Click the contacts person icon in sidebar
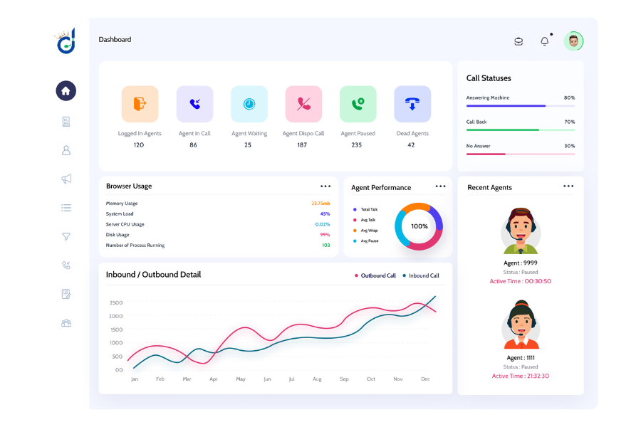641x427 pixels. [66, 150]
